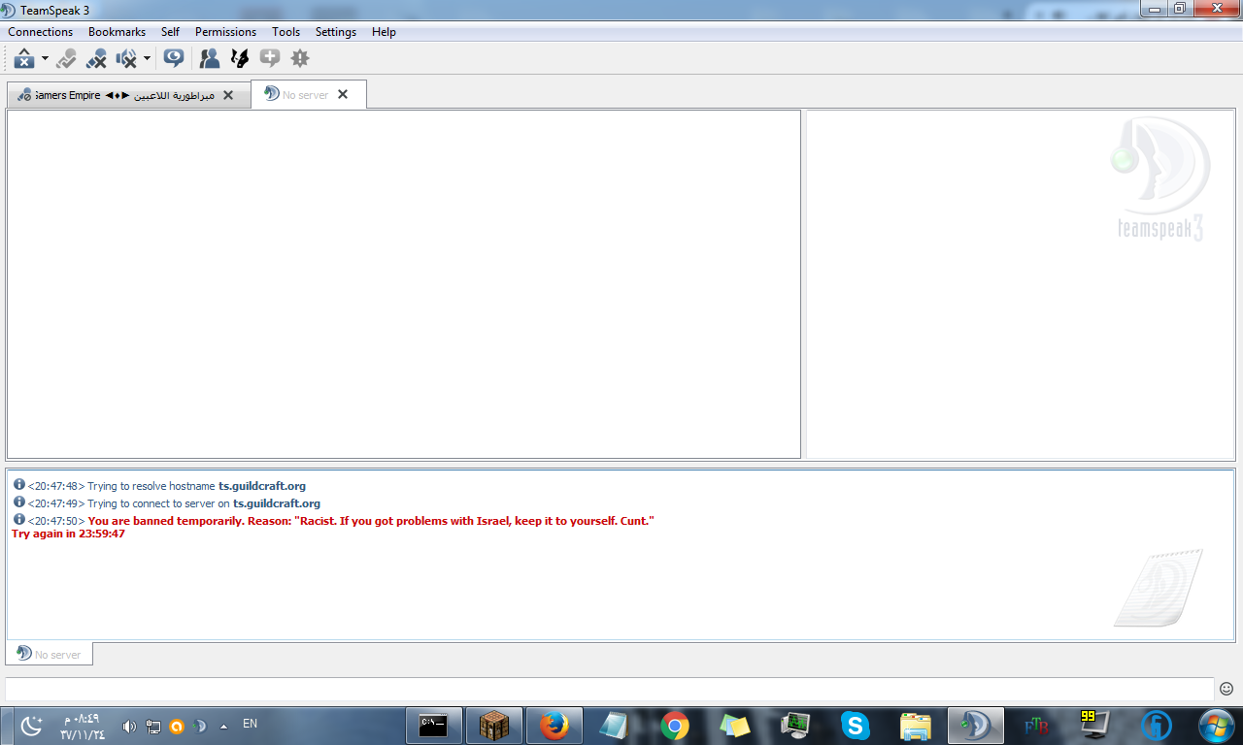
Task: Click 'ts.guildcraft.org' in the resolve hostname line
Action: pyautogui.click(x=262, y=486)
